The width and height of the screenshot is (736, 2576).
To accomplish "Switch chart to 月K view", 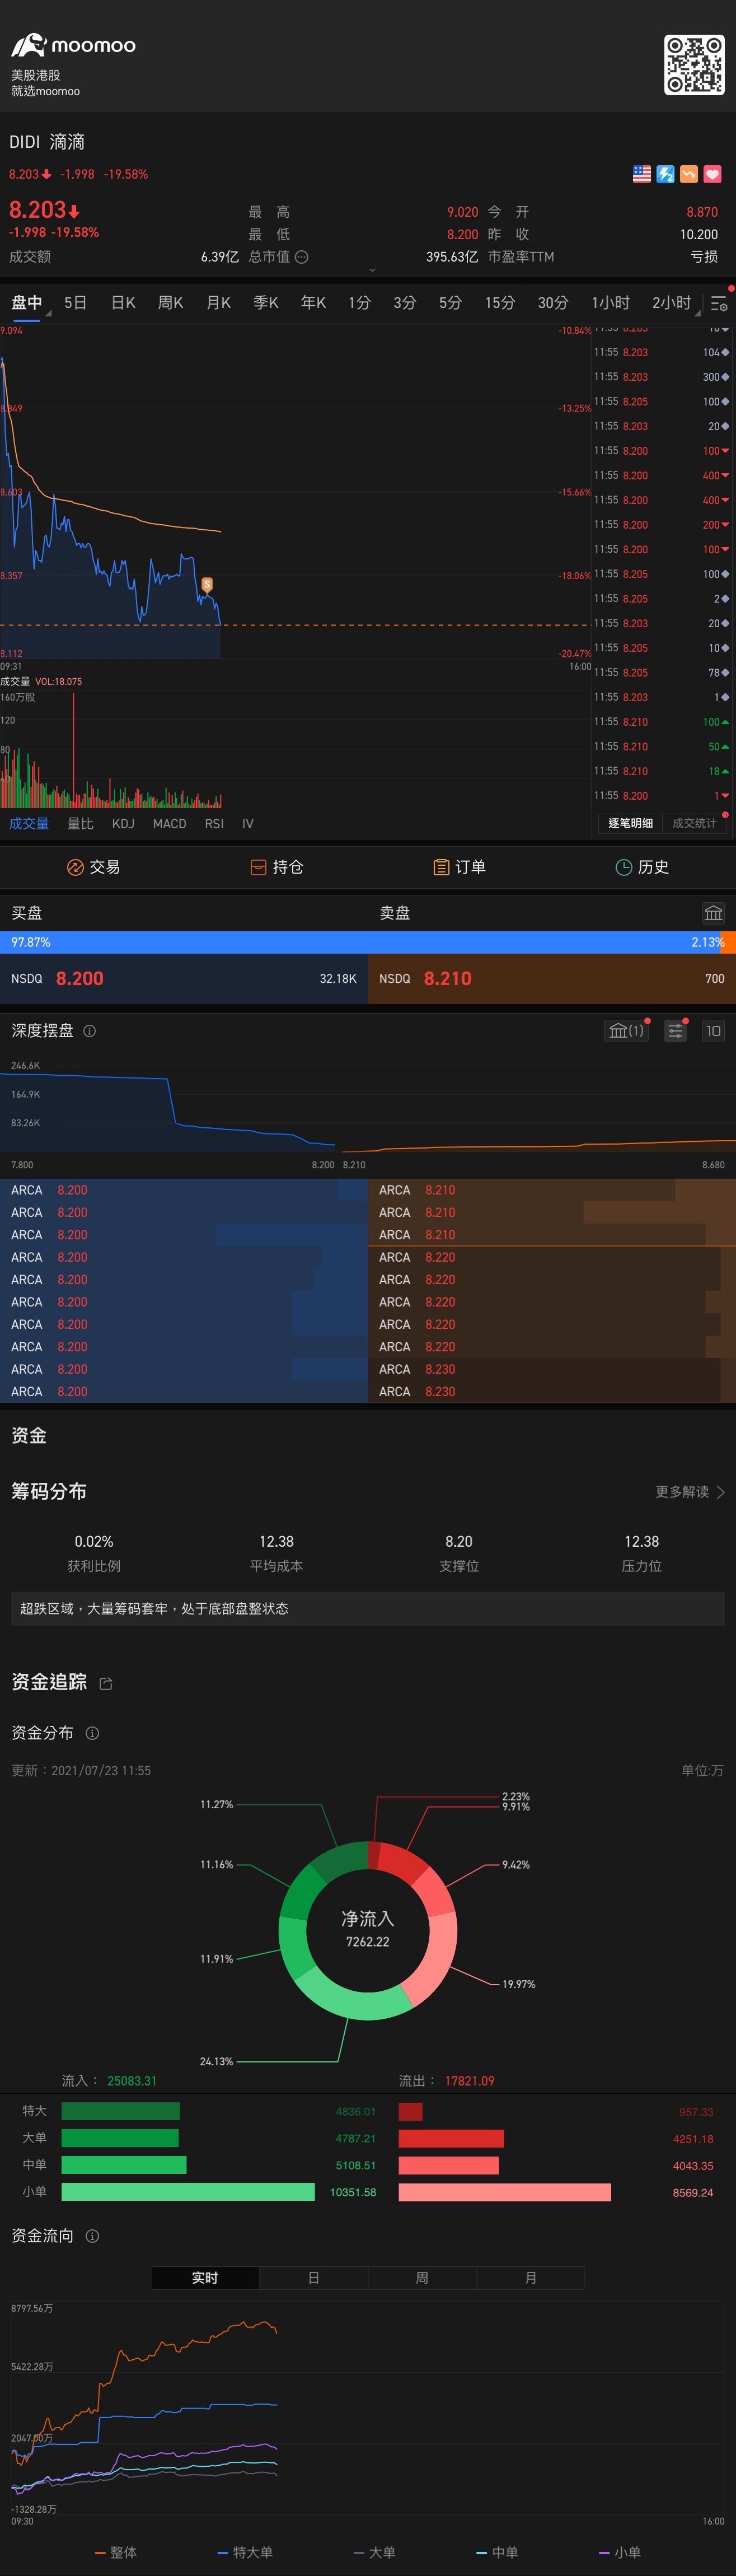I will (x=218, y=302).
